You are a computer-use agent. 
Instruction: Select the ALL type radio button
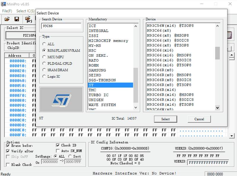coord(44,44)
